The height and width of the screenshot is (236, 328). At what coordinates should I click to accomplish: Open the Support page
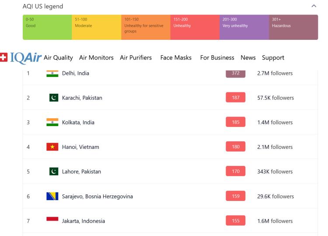coord(273,58)
